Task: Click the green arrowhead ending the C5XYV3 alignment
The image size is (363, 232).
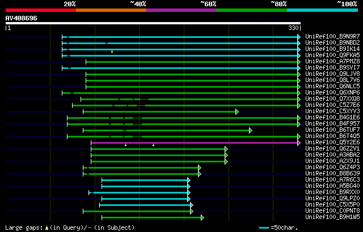Action: tap(237, 111)
